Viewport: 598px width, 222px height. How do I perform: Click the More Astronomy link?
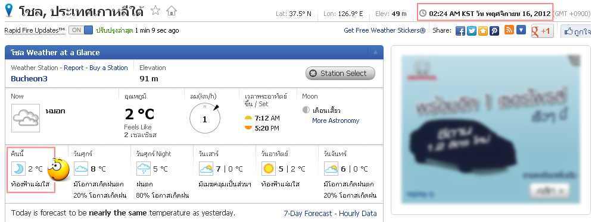[335, 120]
